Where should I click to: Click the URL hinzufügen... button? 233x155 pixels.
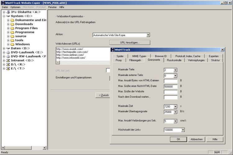coord(130,42)
